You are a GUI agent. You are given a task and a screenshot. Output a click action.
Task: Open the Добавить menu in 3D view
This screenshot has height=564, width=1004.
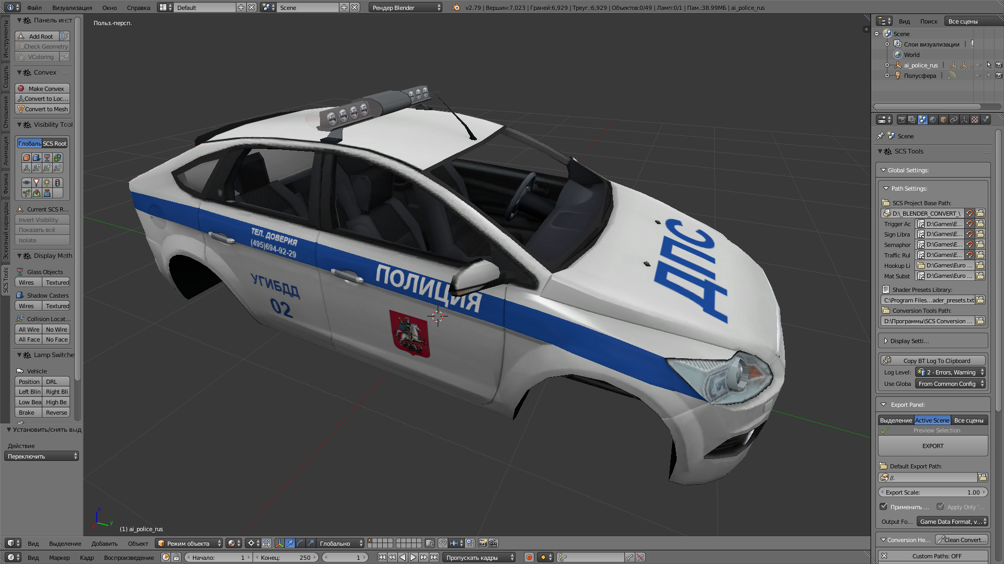[x=105, y=544]
